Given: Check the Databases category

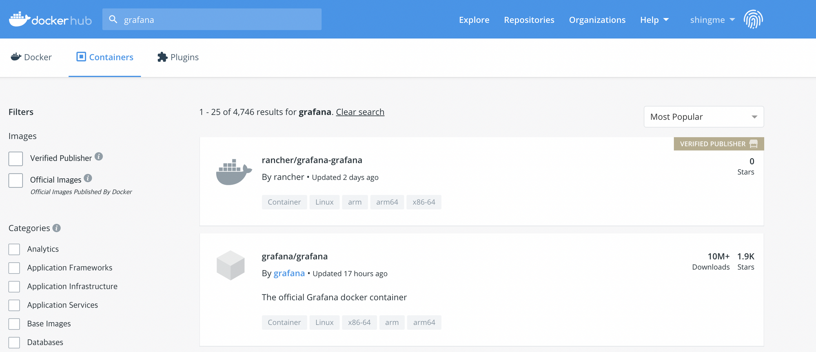Looking at the screenshot, I should click(14, 343).
